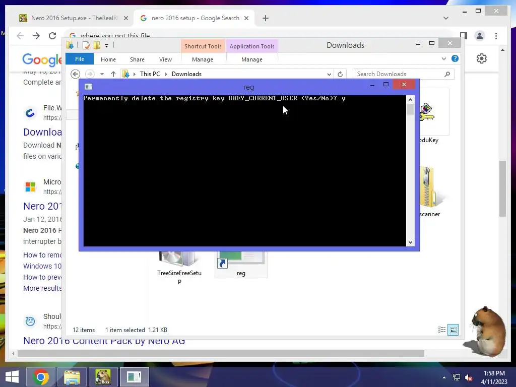Click Explorer forward navigation arrow
516x387 pixels.
90,74
